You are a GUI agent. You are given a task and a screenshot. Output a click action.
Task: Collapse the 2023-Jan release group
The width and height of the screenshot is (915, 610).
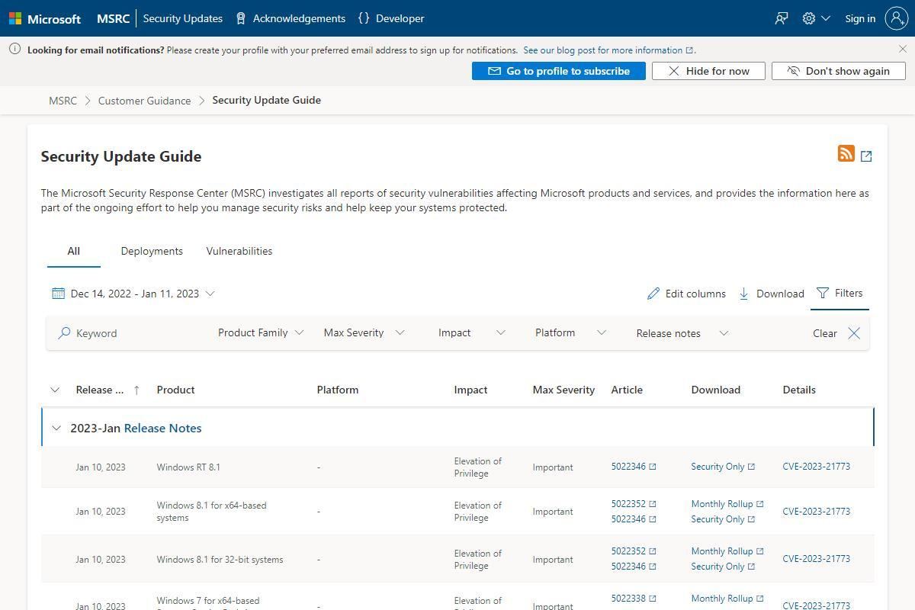(56, 429)
